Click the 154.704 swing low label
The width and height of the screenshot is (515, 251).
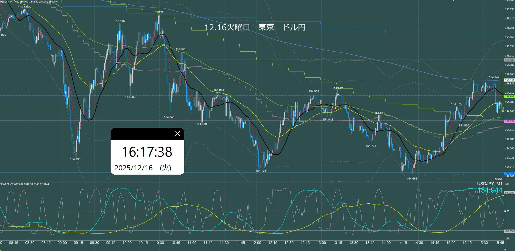coord(261,171)
